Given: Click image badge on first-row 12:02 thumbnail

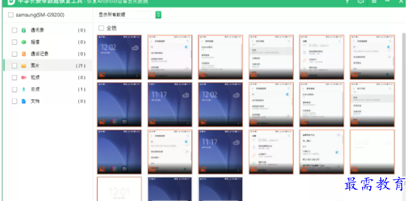Looking at the screenshot, I should [x=102, y=75].
